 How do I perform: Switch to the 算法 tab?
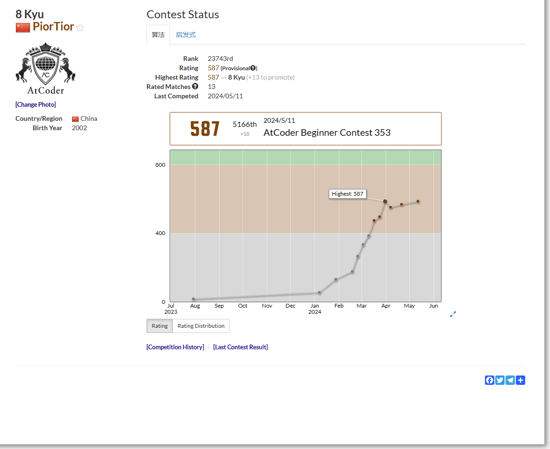point(158,35)
